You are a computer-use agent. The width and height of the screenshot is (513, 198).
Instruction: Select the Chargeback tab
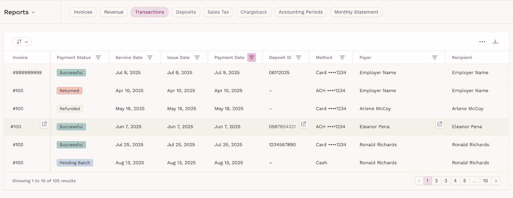tap(254, 12)
